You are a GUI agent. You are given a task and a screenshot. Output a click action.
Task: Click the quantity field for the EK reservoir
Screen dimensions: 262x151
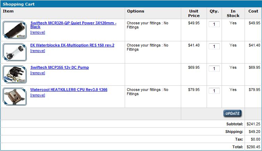click(214, 46)
